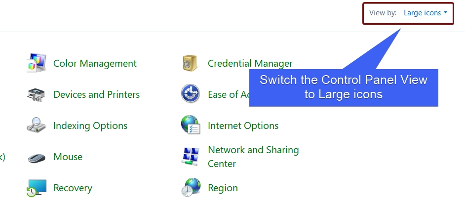This screenshot has width=465, height=207.
Task: Click the Internet Options globe icon
Action: pos(191,124)
